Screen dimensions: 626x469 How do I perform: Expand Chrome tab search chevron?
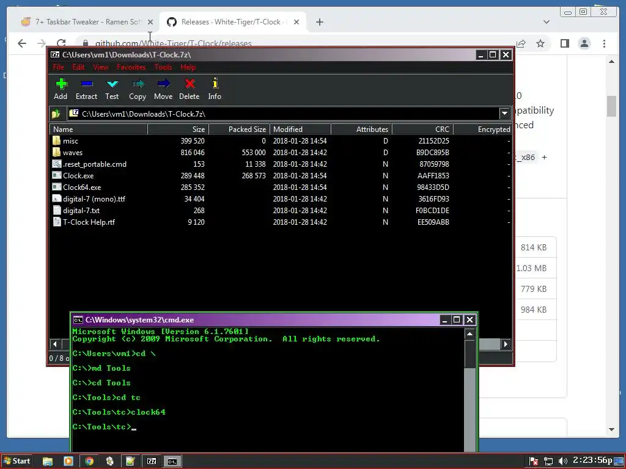pyautogui.click(x=547, y=22)
